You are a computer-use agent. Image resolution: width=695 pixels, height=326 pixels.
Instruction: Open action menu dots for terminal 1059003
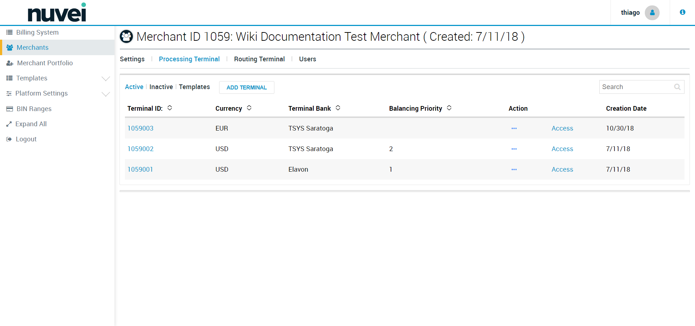514,128
